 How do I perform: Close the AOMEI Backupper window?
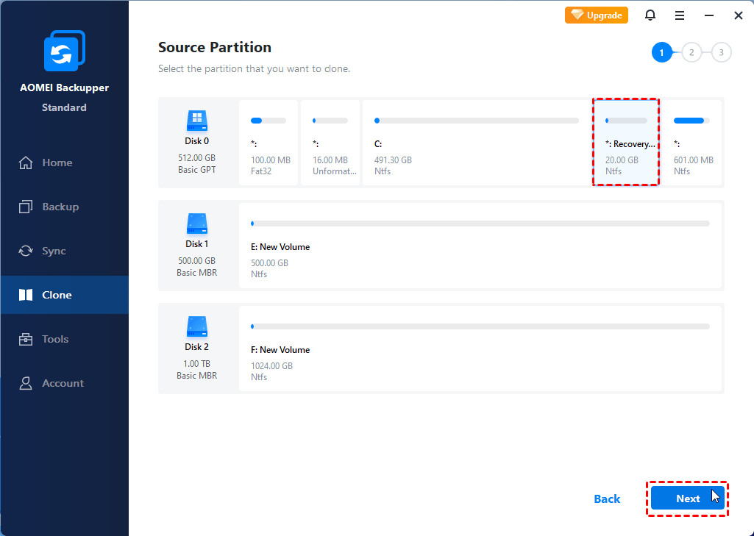[739, 15]
